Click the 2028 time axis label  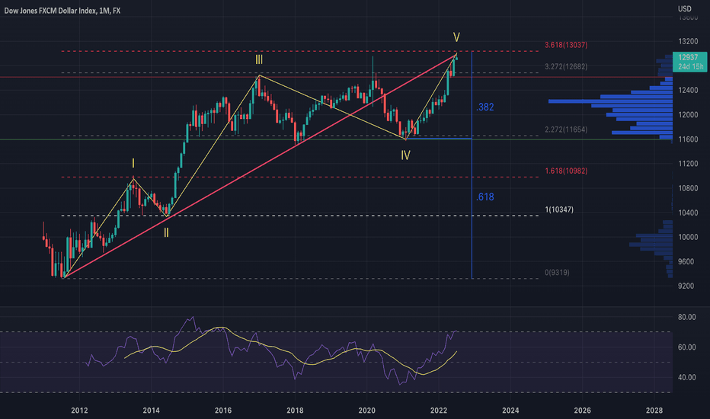pos(654,411)
